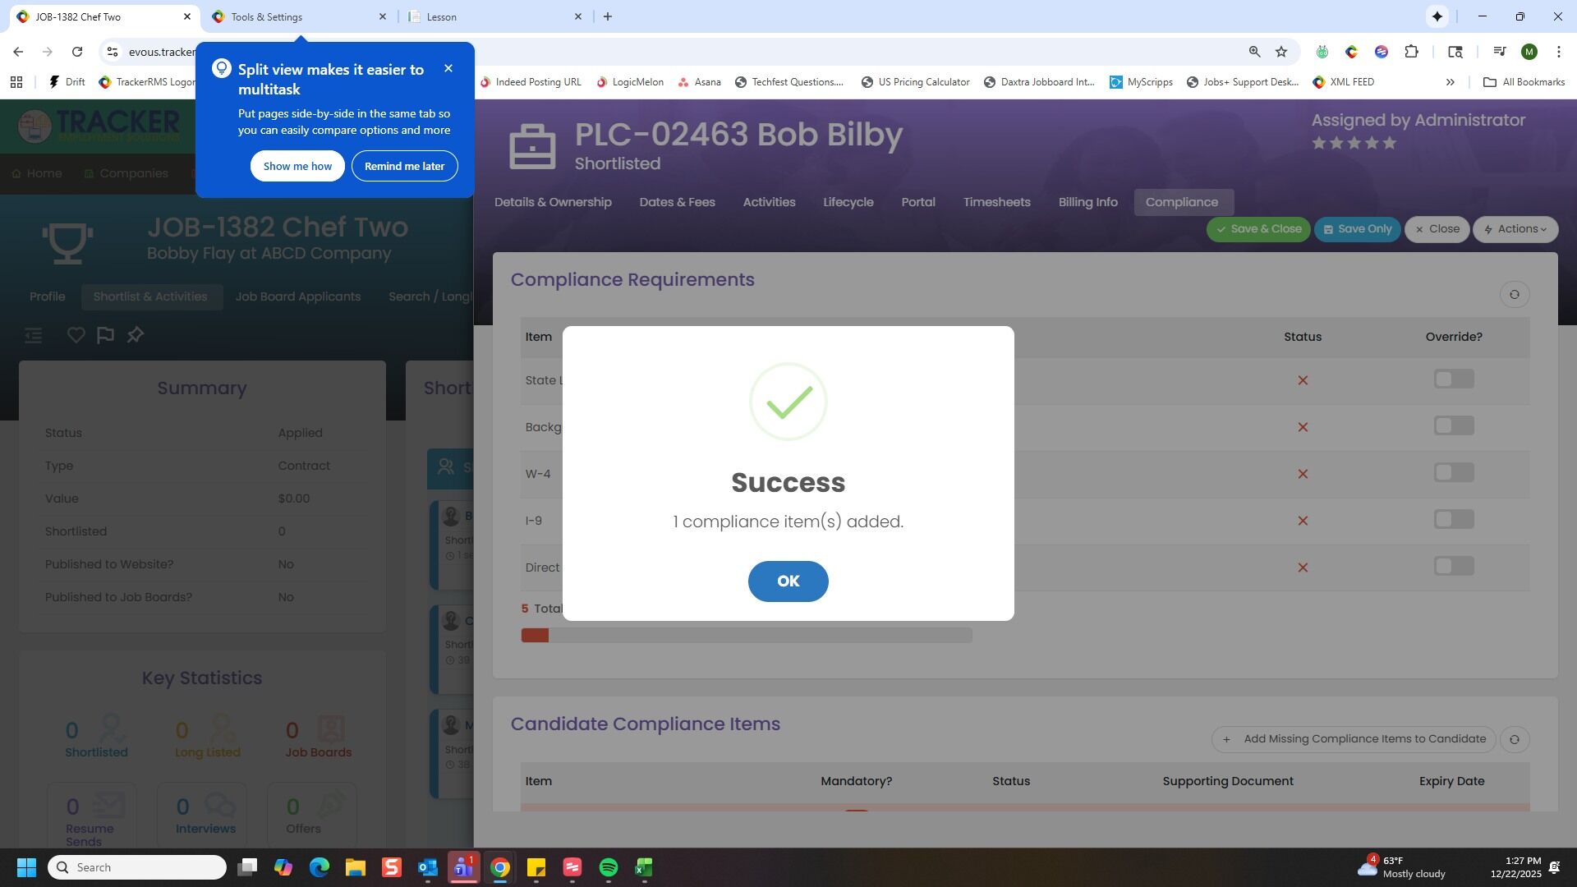1577x887 pixels.
Task: Bookmark this page with the star icon
Action: (1280, 52)
